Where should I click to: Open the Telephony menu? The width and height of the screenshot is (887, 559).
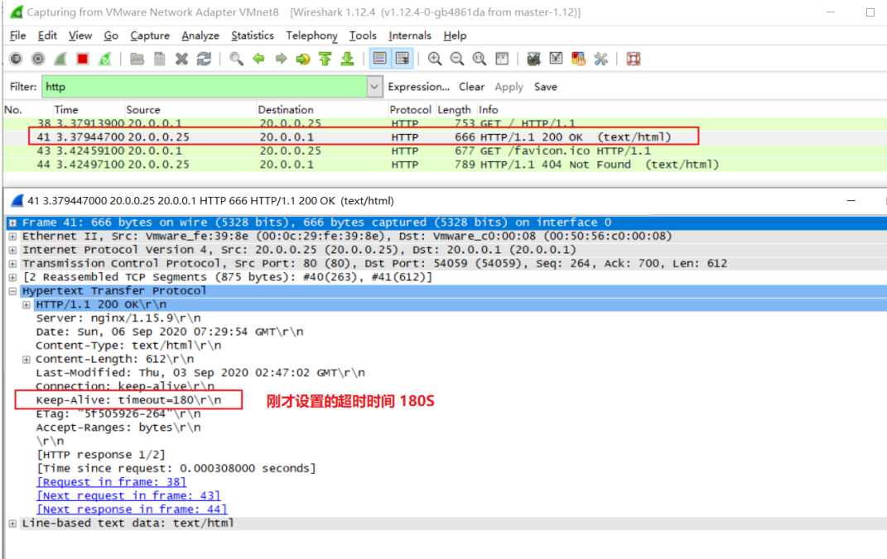coord(311,36)
